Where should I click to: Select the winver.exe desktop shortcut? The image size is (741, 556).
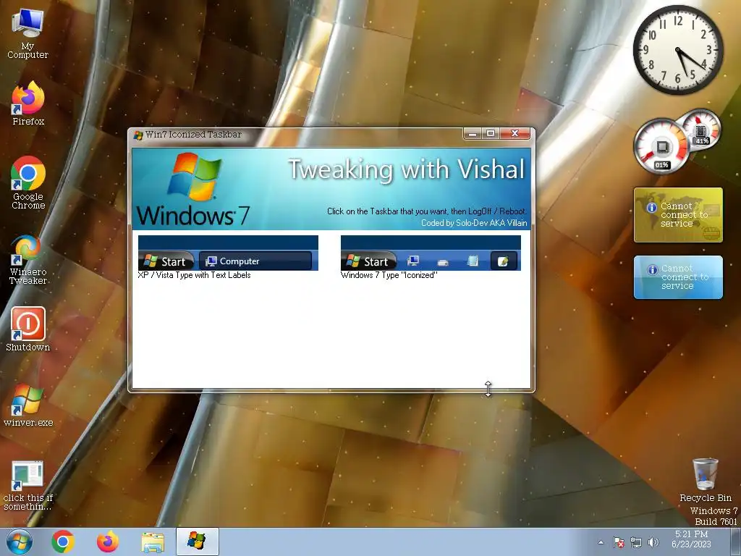pos(28,405)
